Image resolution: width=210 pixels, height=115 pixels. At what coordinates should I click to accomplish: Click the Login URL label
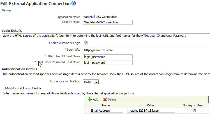point(73,50)
